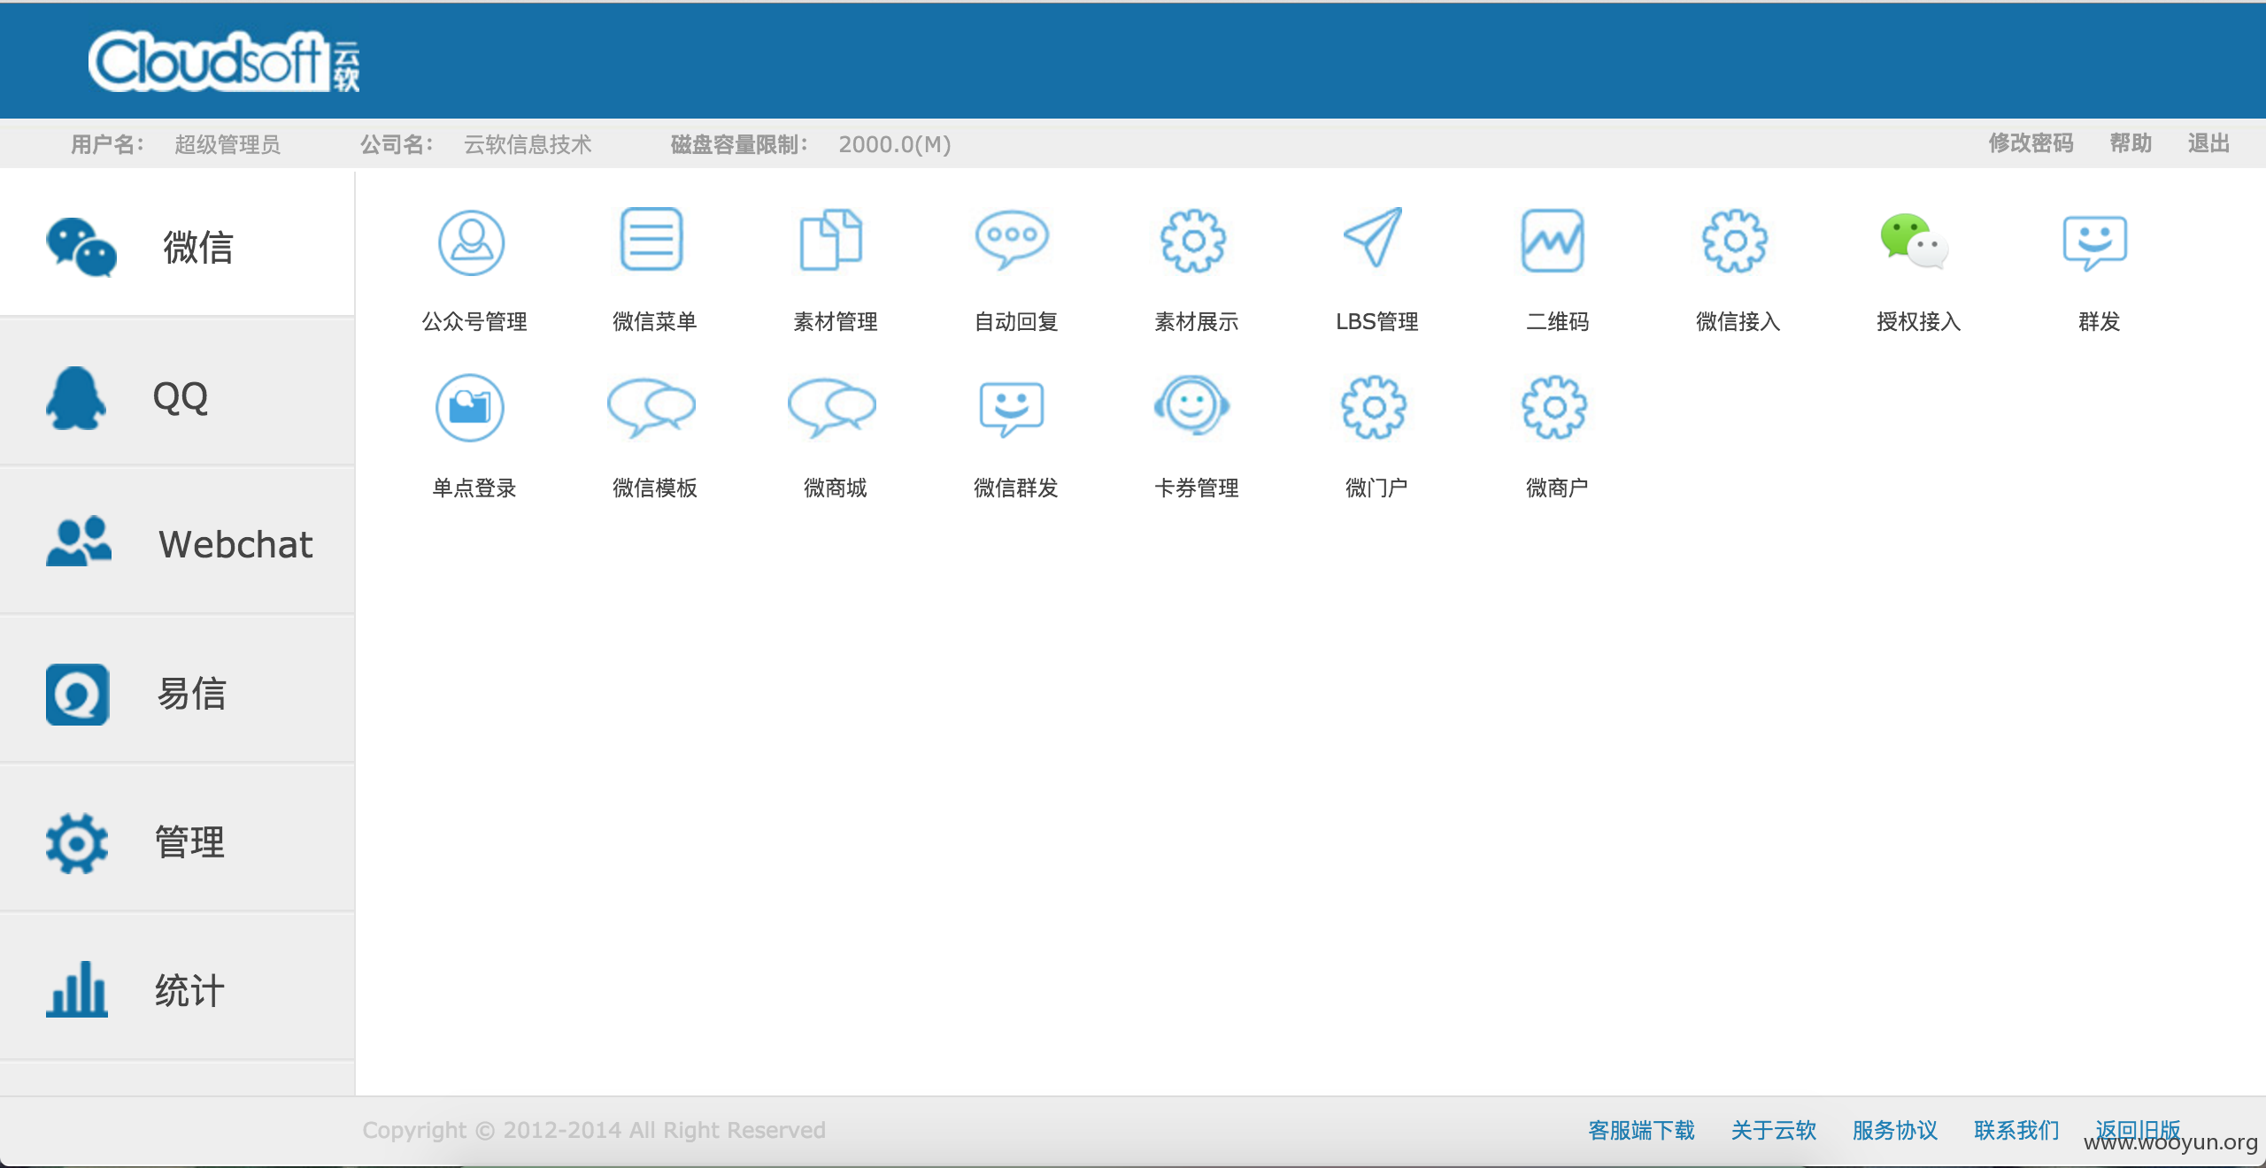Click the 帮助 help link
The width and height of the screenshot is (2266, 1168).
[2131, 143]
